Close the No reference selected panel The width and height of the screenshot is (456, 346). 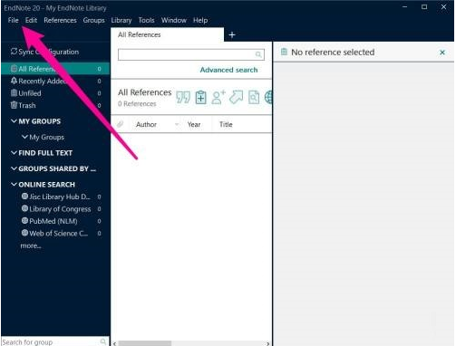click(x=442, y=53)
